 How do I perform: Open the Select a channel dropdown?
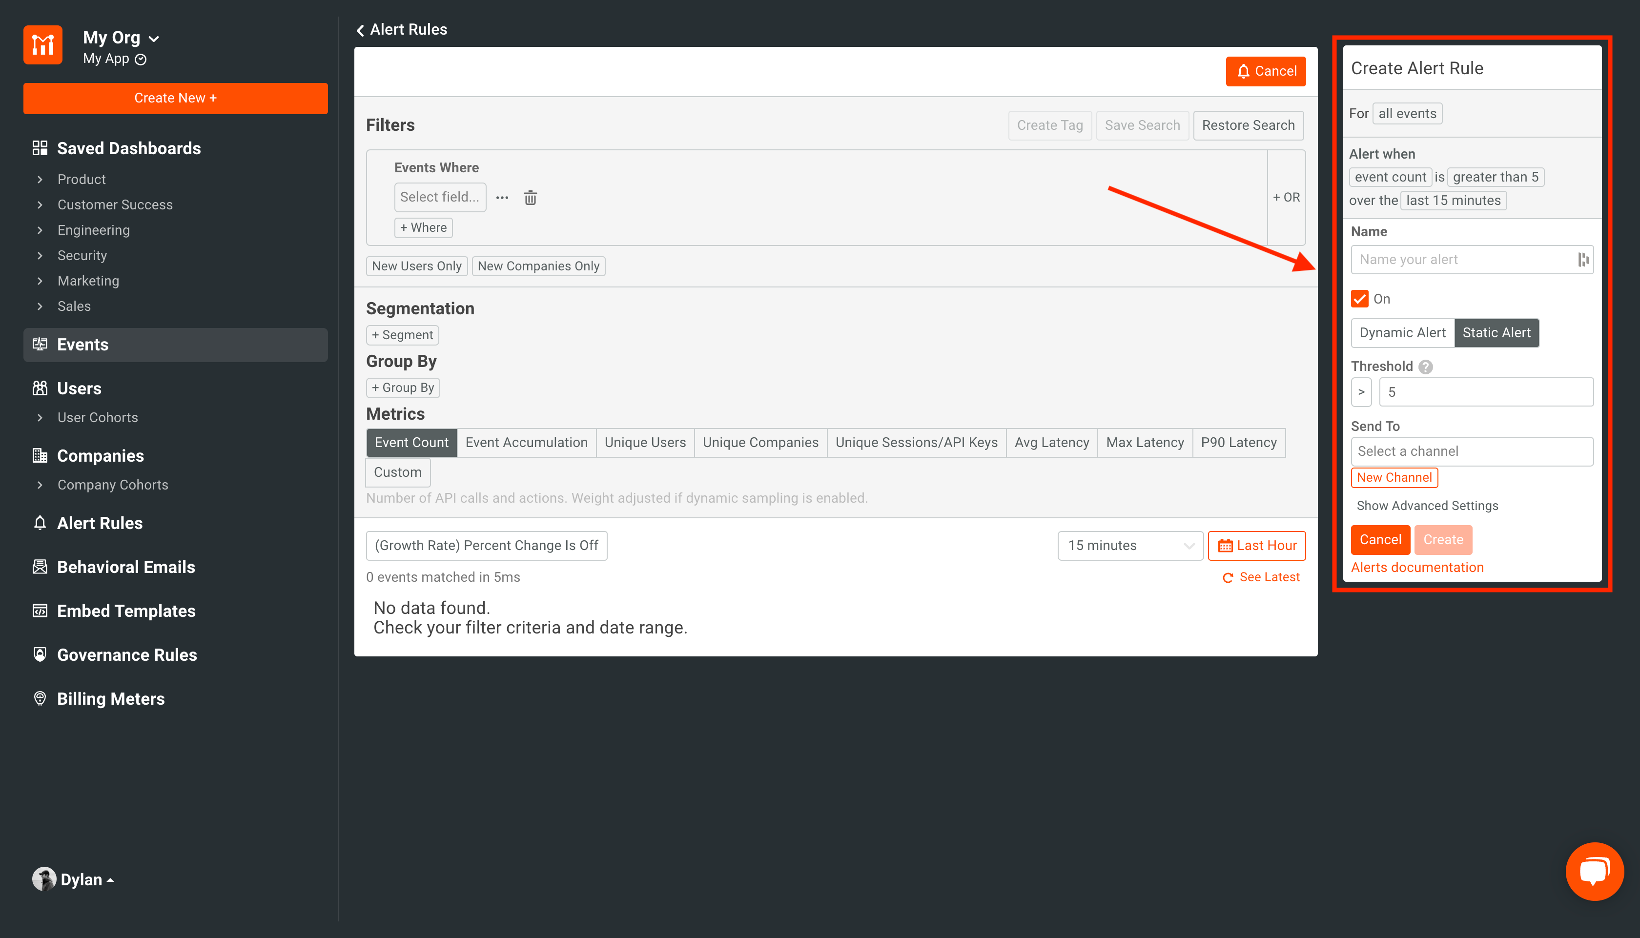point(1472,451)
